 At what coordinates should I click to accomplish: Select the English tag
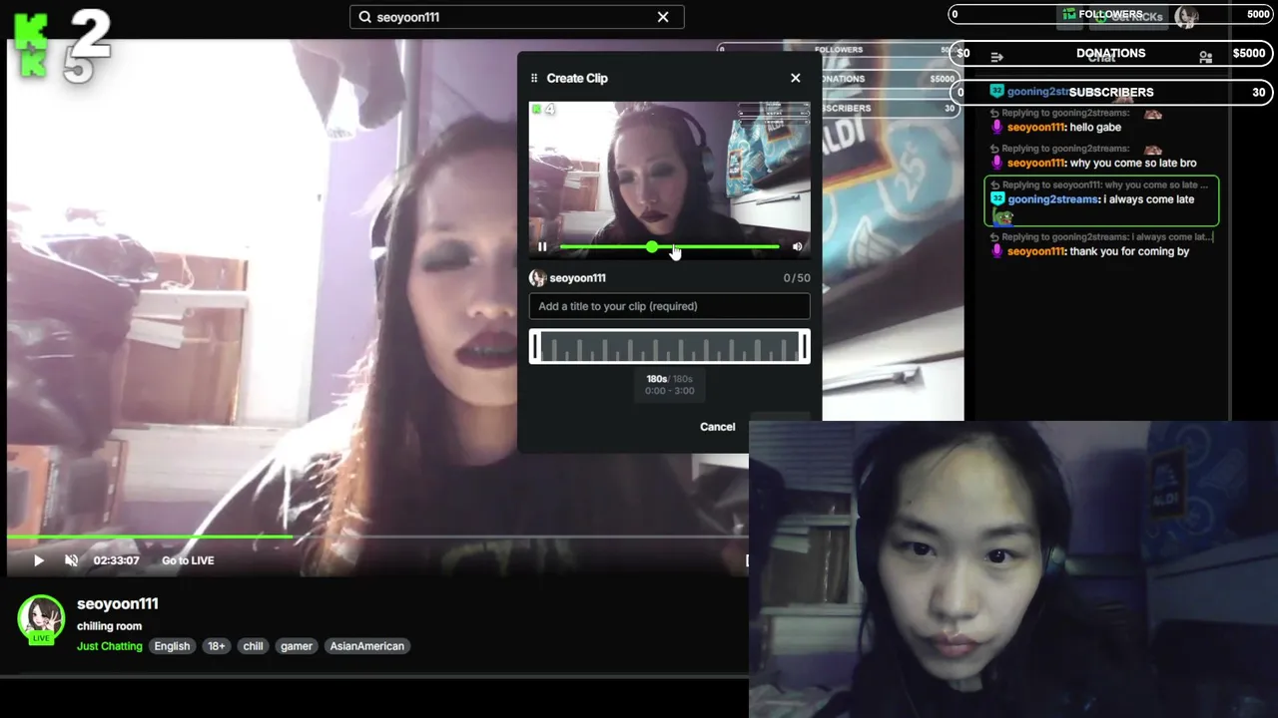(x=172, y=646)
